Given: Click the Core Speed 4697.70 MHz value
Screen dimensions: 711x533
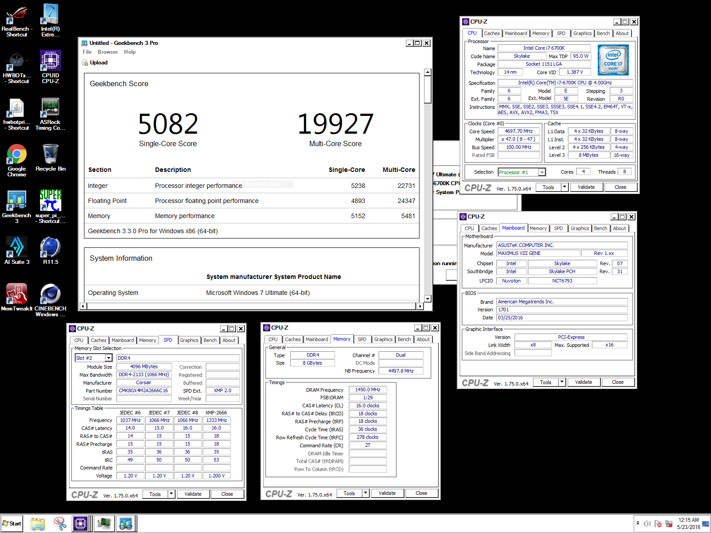Looking at the screenshot, I should click(519, 131).
